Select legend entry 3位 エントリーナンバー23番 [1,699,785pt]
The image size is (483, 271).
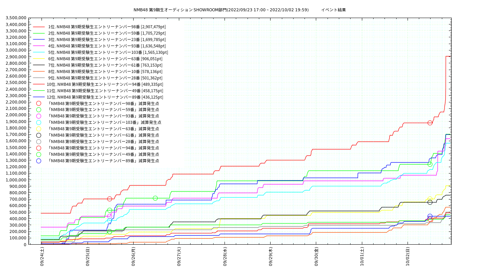click(x=107, y=40)
